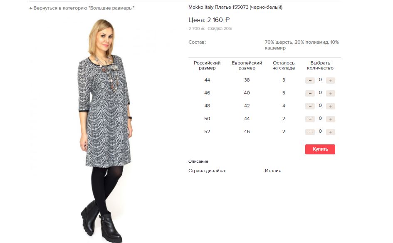Return to category Большие размеры link
The image size is (393, 243).
coord(84,8)
